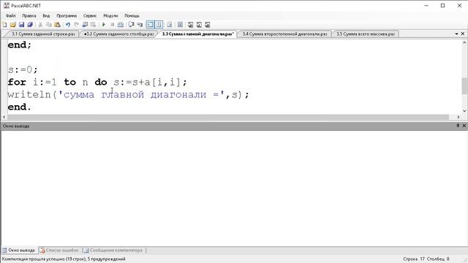Viewport: 468px width, 263px height.
Task: Click the Строка 17 indicator in status bar
Action: point(414,259)
